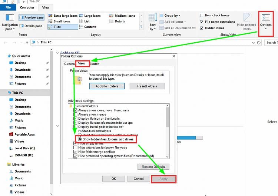Screen dimensions: 278x196
Task: Toggle the Preview pane button
Action: coord(32,17)
